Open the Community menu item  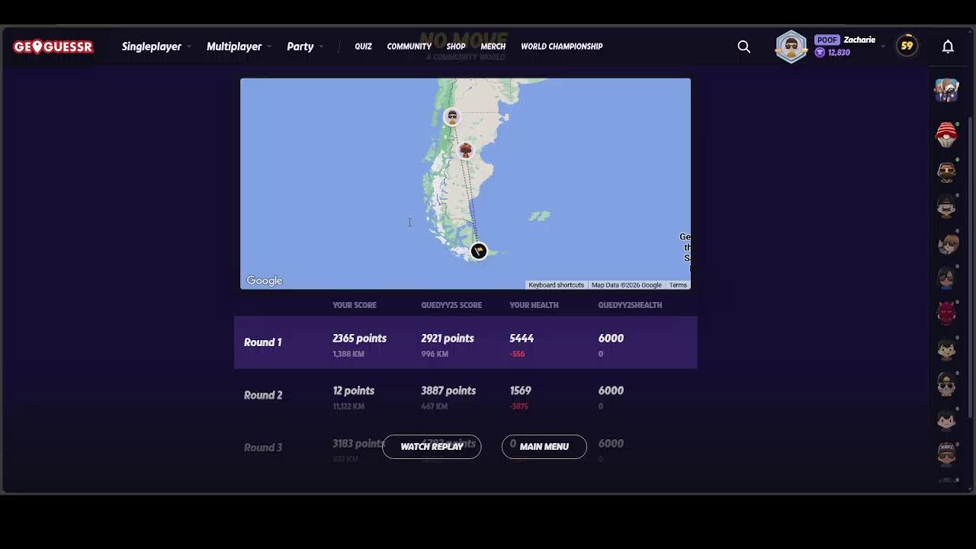pos(409,47)
